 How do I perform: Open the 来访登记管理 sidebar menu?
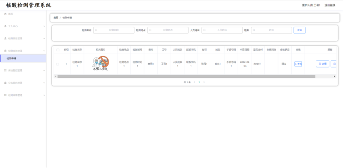point(23,71)
